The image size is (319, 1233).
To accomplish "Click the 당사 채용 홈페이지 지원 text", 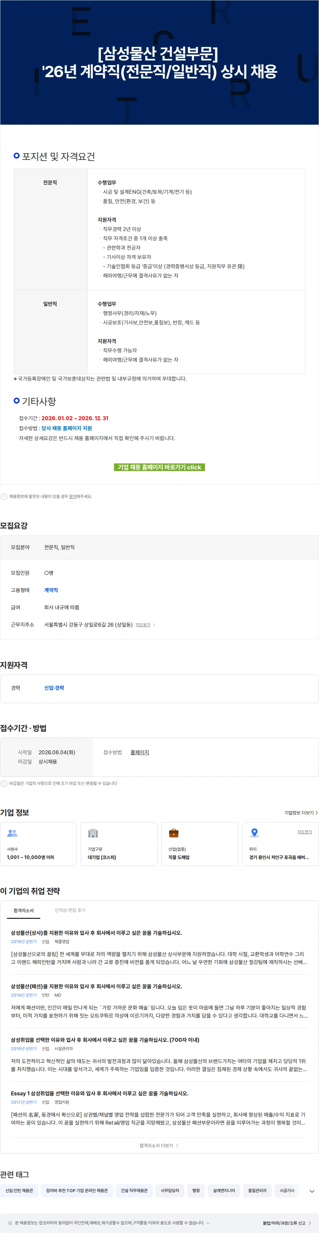I will click(x=66, y=429).
